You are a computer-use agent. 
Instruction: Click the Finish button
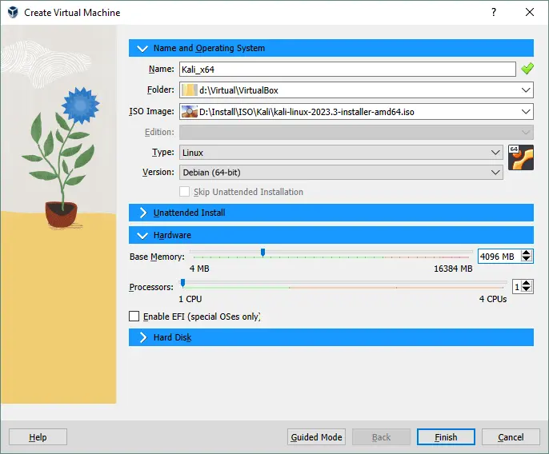(446, 437)
